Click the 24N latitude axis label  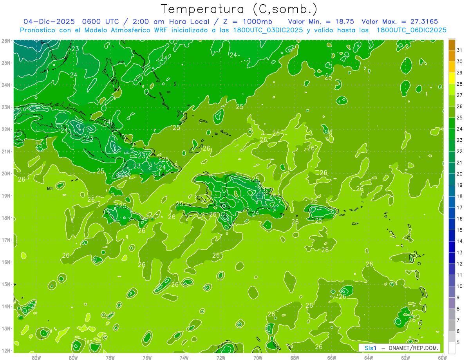[x=6, y=85]
